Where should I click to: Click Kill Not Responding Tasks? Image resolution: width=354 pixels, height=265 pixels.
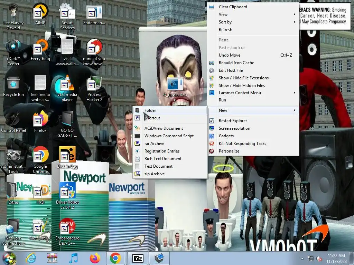tap(253, 144)
